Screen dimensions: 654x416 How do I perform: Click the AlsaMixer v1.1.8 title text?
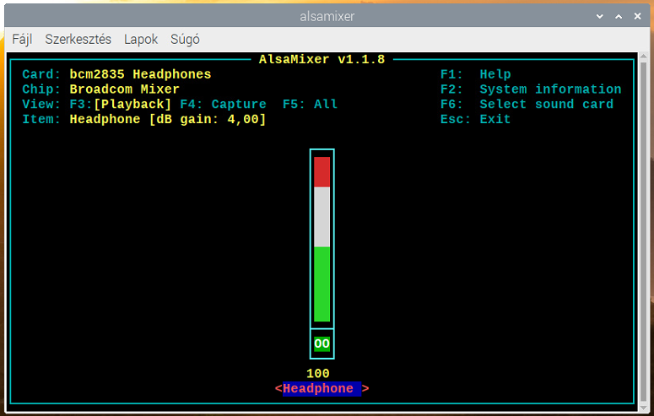click(x=322, y=59)
